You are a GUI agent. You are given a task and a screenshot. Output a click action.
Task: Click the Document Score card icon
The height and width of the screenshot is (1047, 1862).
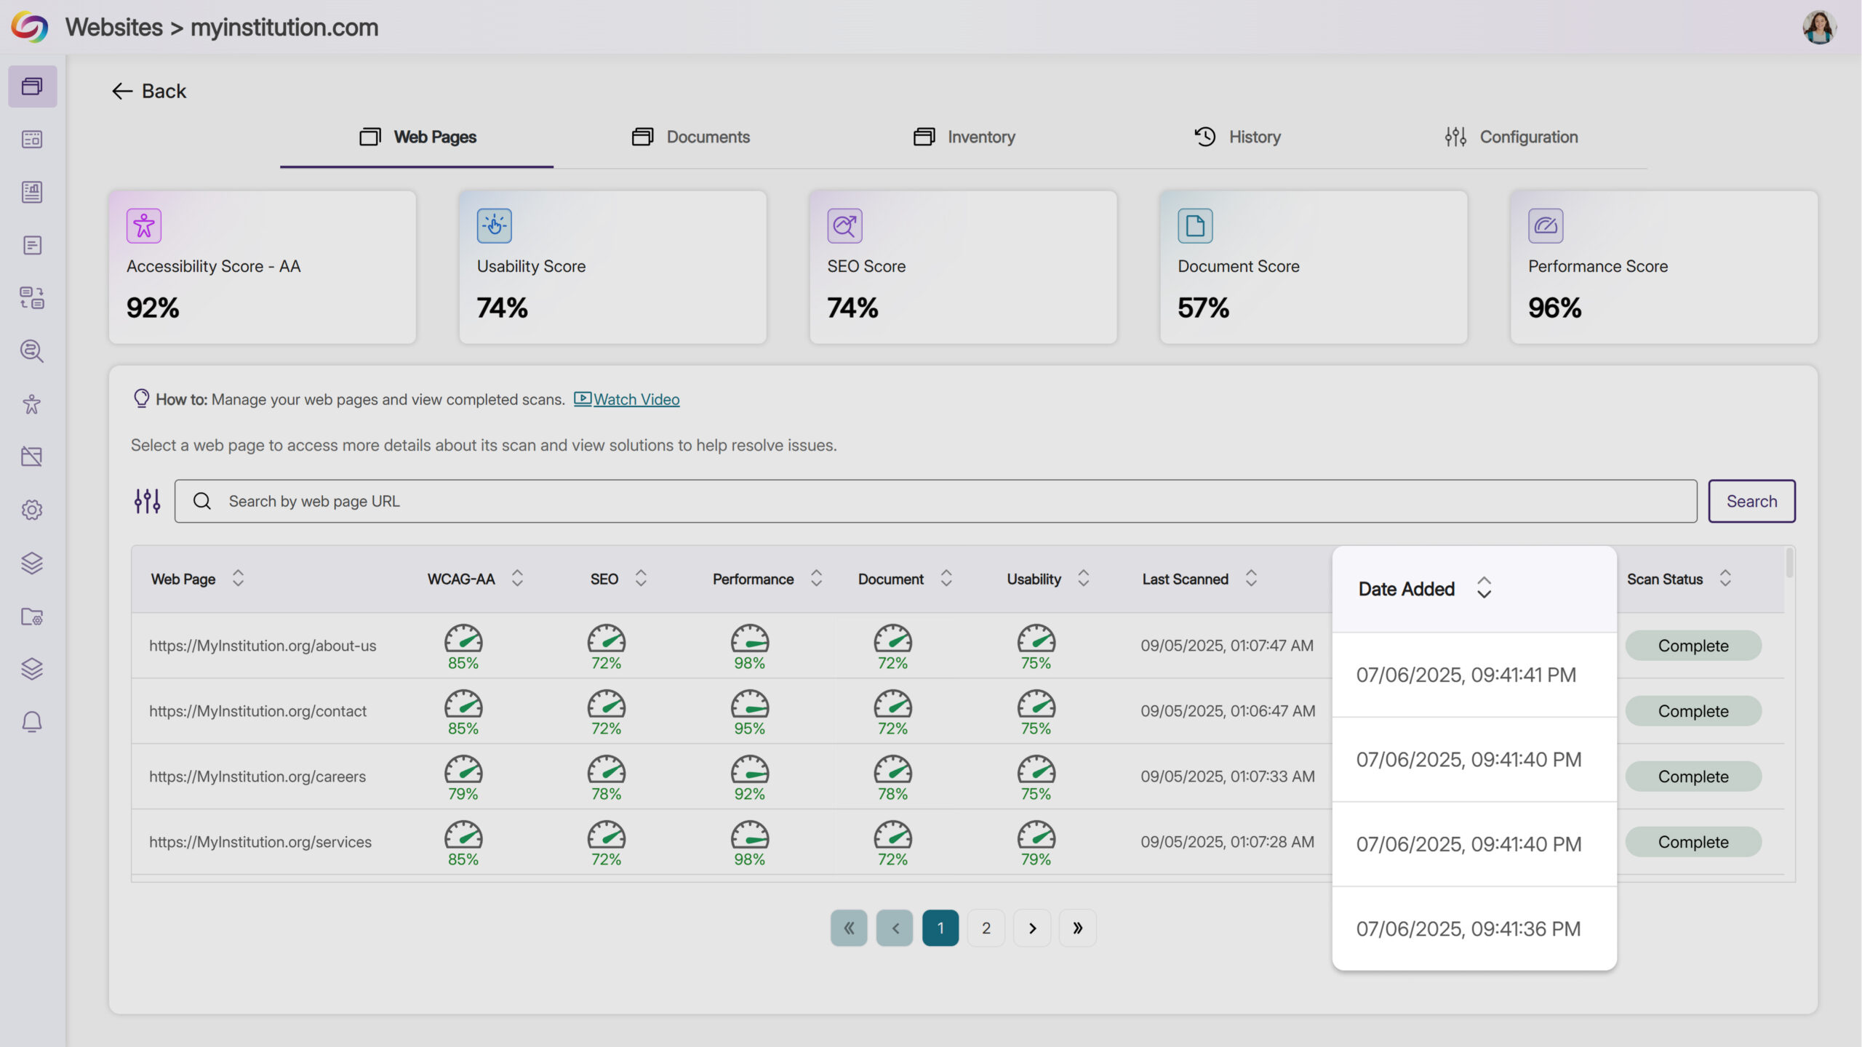[1195, 225]
